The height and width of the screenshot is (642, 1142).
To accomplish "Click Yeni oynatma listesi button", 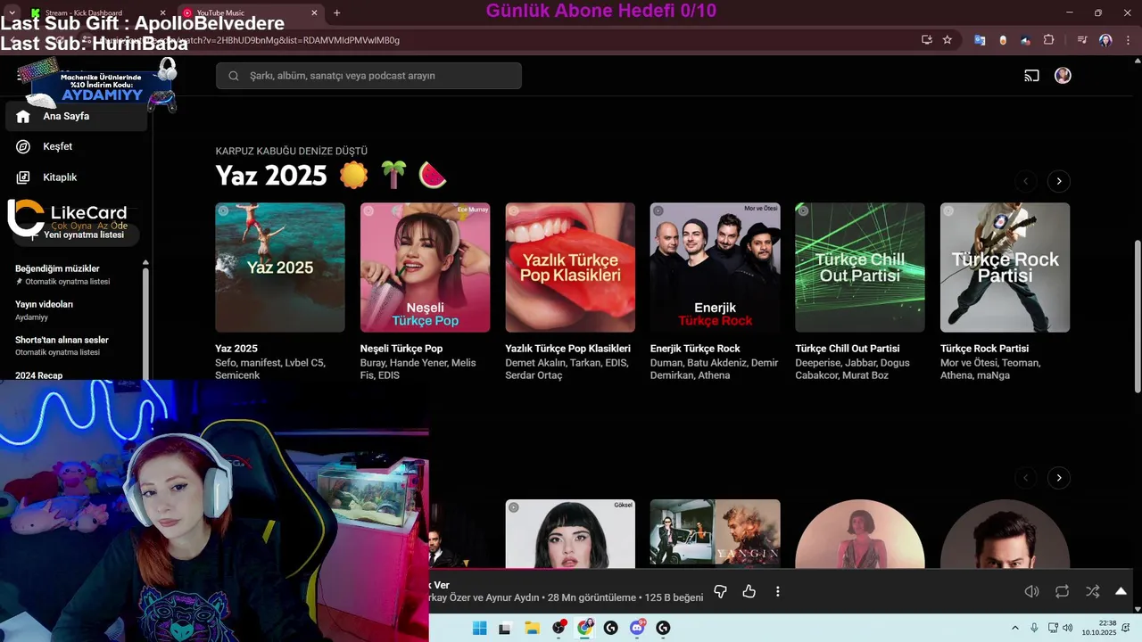I will [x=77, y=235].
